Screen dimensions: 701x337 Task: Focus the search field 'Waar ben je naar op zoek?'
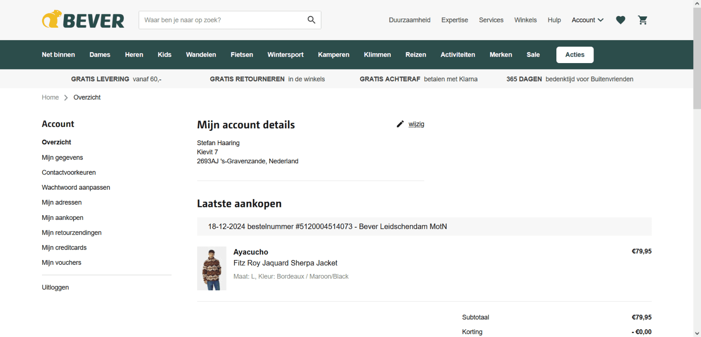point(230,20)
